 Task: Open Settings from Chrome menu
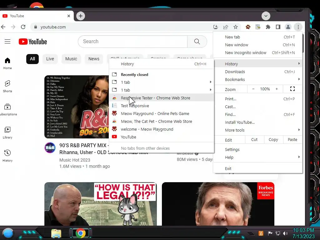click(x=257, y=149)
